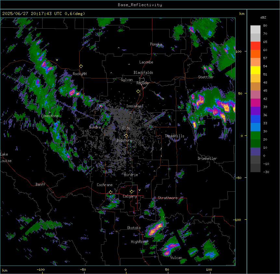Click the Lacombe city label
The height and width of the screenshot is (274, 280).
pos(146,62)
